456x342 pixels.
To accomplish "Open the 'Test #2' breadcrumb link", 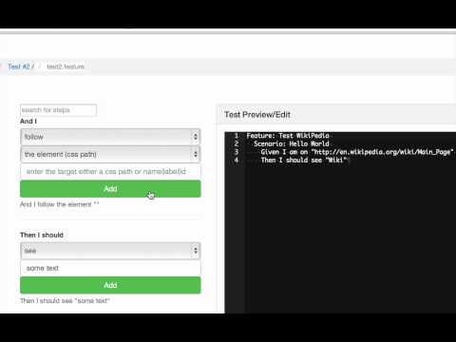I will 19,66.
